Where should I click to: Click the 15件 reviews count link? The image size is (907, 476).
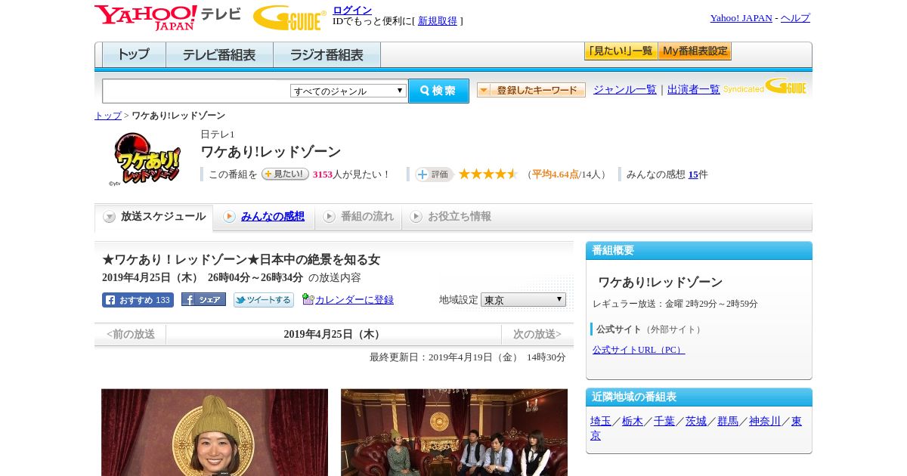pyautogui.click(x=693, y=175)
